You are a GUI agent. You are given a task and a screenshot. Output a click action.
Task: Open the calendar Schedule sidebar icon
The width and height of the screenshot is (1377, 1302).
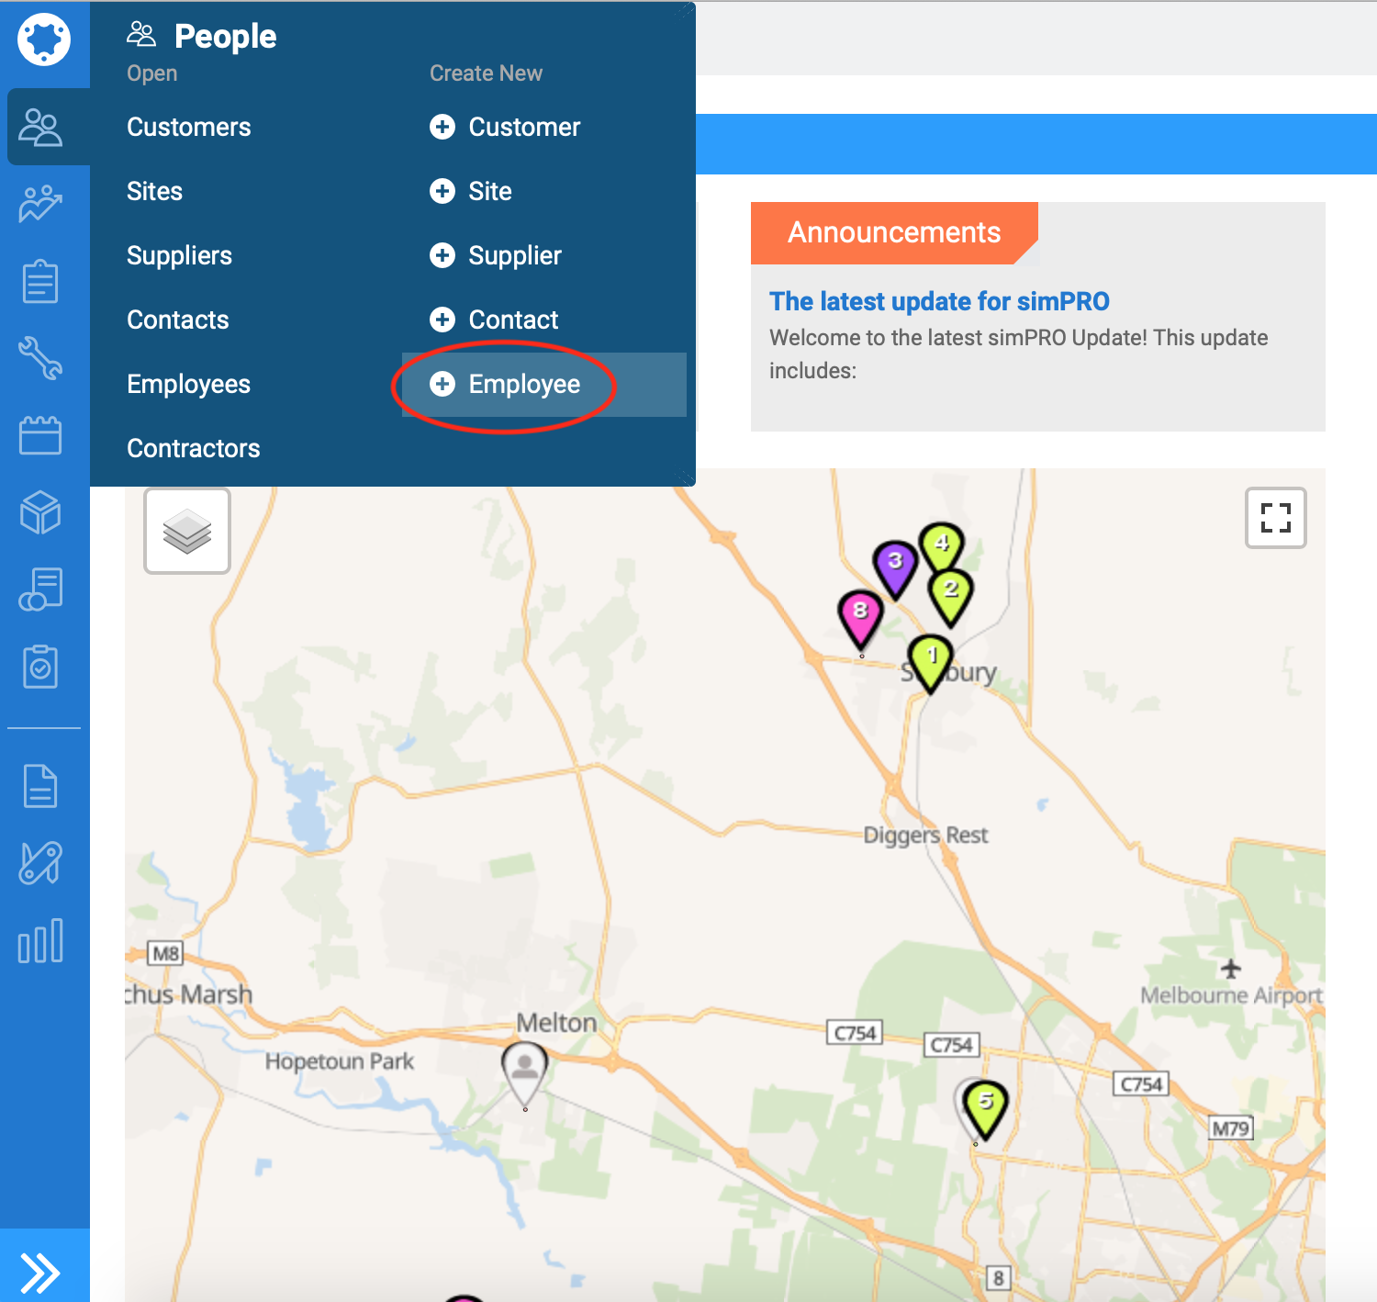(41, 435)
